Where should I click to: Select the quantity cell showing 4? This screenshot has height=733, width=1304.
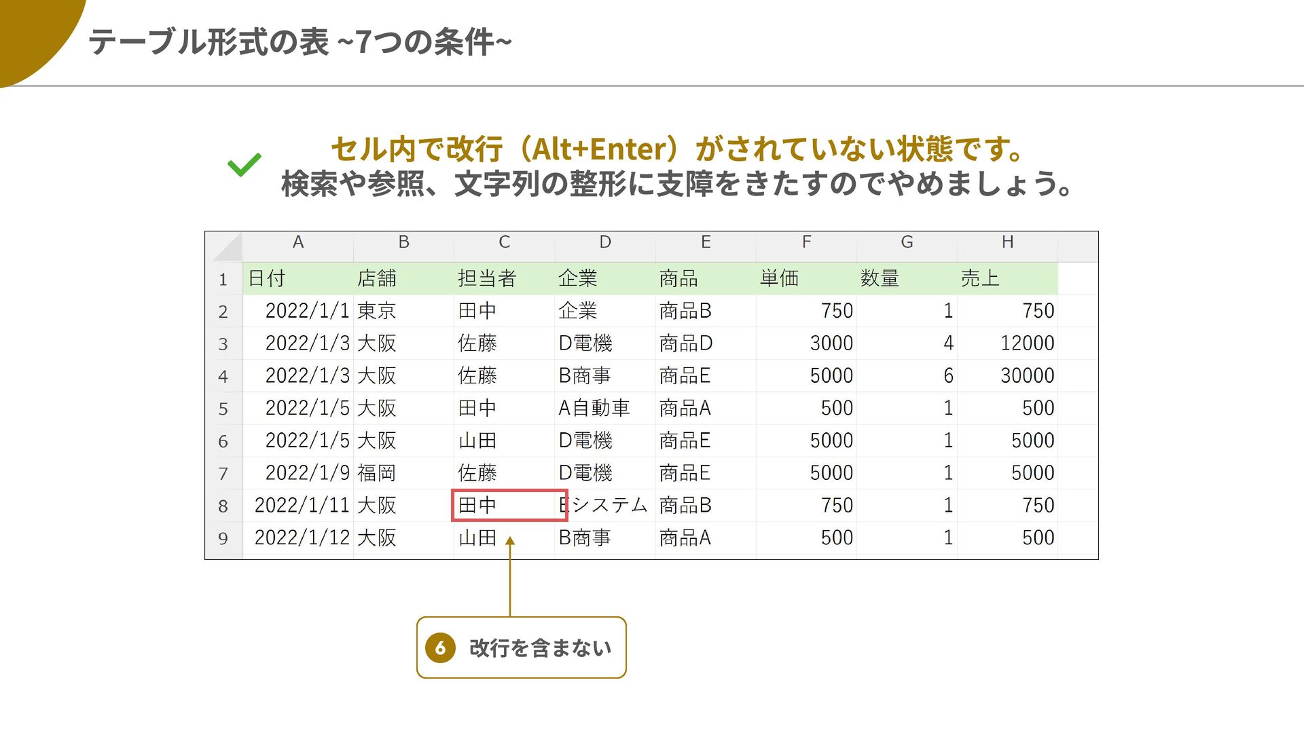(x=907, y=343)
